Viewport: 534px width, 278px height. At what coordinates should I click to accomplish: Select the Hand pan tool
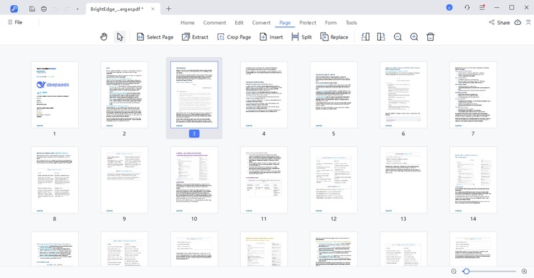tap(104, 37)
